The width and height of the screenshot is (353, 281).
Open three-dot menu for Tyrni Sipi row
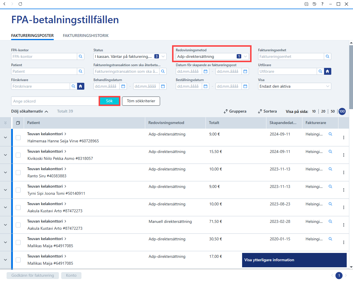point(344,190)
